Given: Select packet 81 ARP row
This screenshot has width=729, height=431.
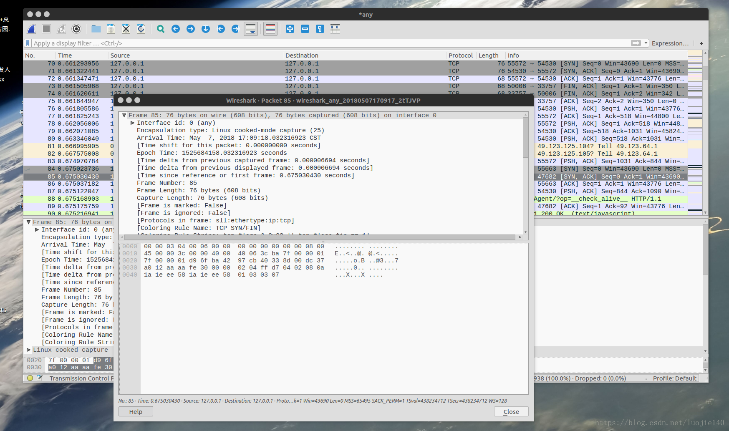Looking at the screenshot, I should [68, 146].
